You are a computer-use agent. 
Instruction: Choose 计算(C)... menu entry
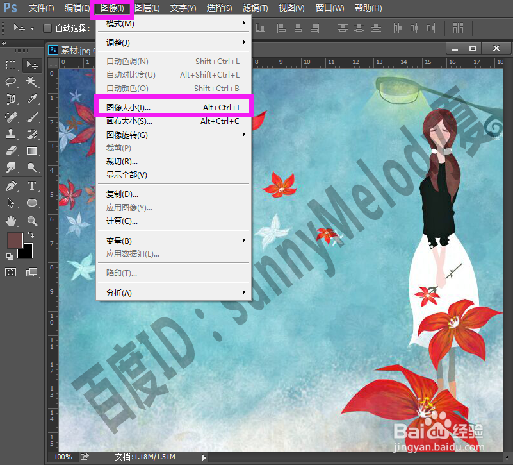(174, 221)
